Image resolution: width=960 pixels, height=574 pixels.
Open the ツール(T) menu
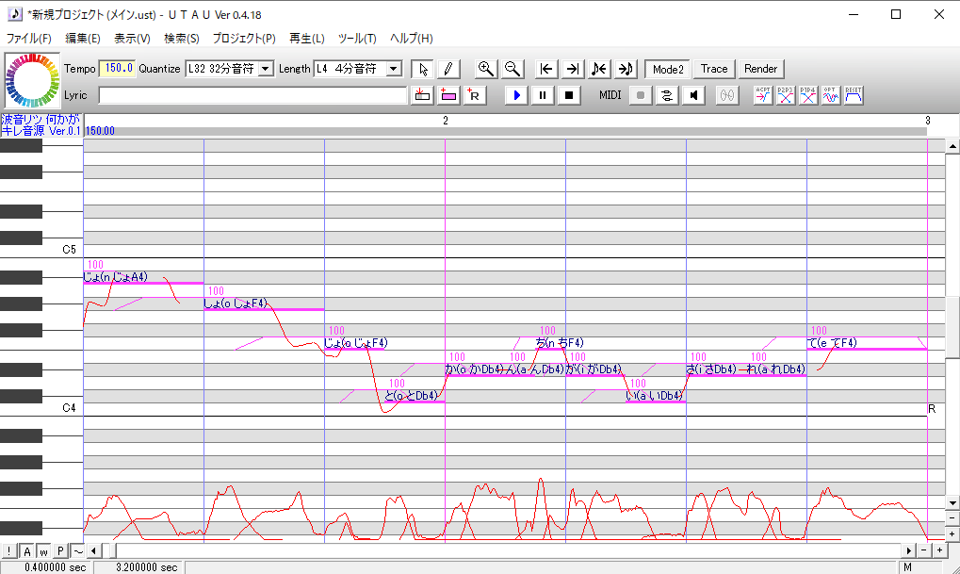pyautogui.click(x=357, y=38)
